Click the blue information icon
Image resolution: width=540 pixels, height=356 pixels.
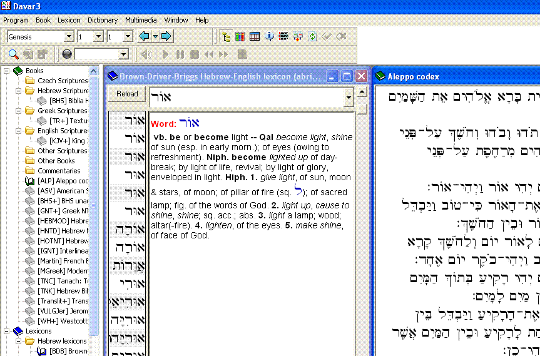click(x=269, y=36)
